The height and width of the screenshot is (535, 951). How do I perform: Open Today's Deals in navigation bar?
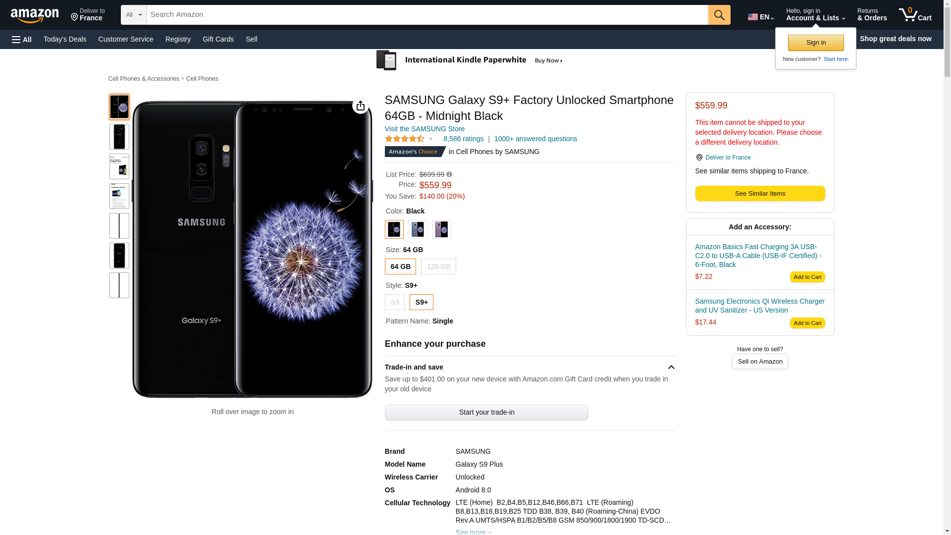point(65,39)
